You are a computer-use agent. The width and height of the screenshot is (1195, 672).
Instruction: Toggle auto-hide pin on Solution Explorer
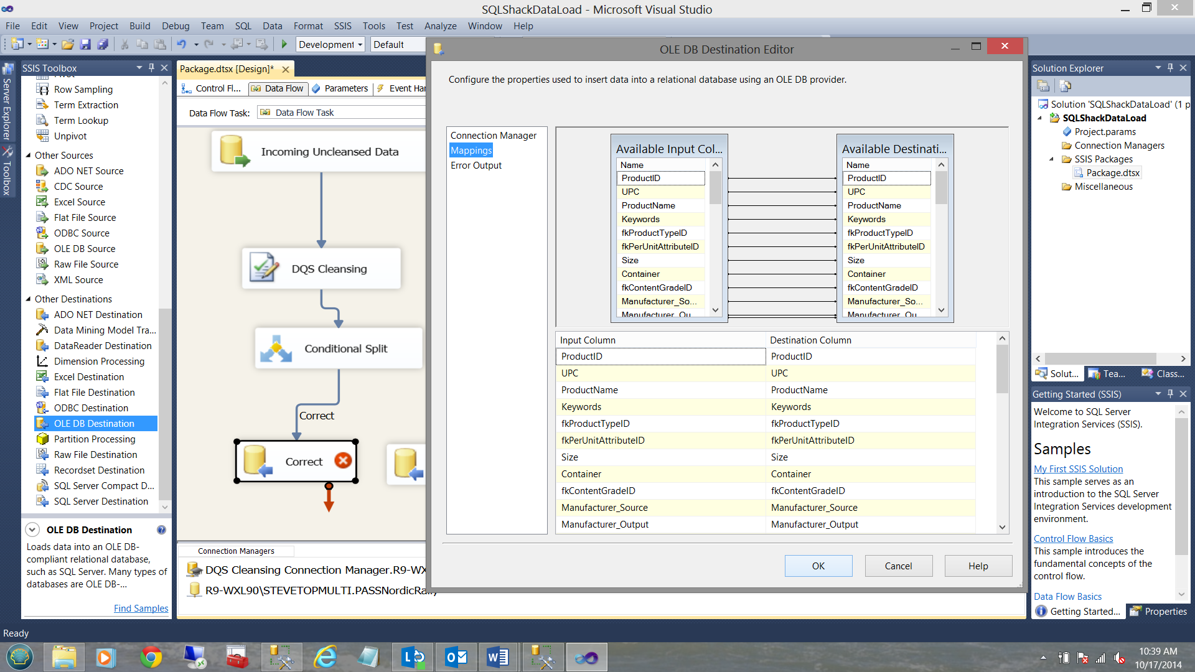[1170, 67]
